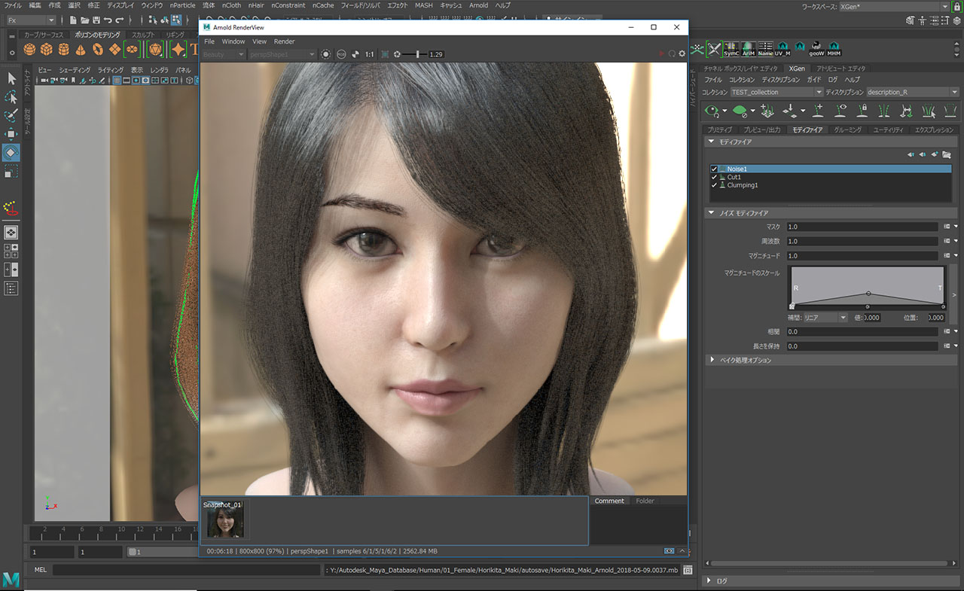Toggle the Cut1 modifier checkbox
This screenshot has width=964, height=591.
714,177
